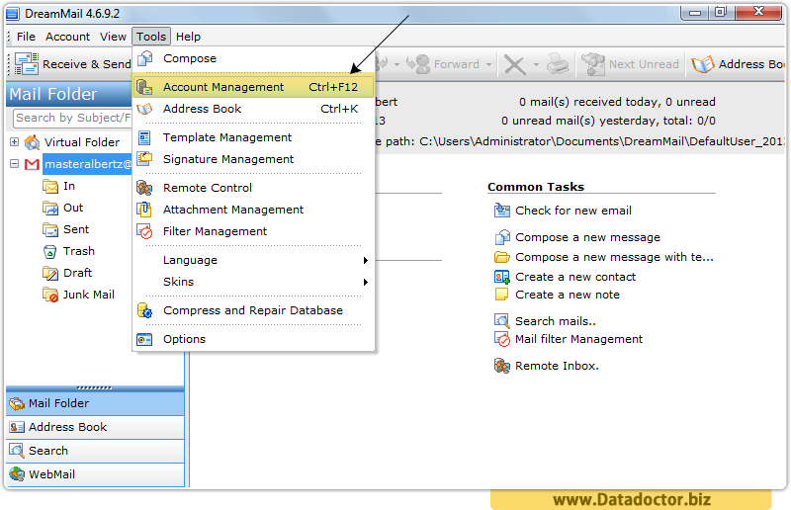Screen dimensions: 791x510
Task: Select the Virtual Folder tree item
Action: coord(82,142)
